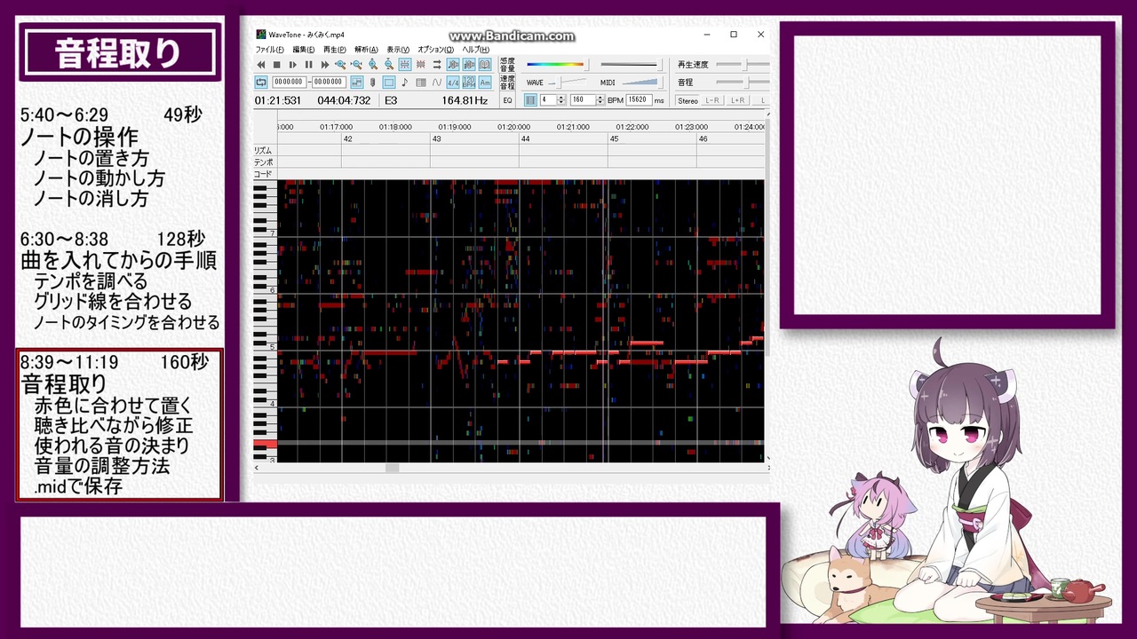Click the horizontal scrollbar thumb below piano roll
This screenshot has height=639, width=1137.
392,468
